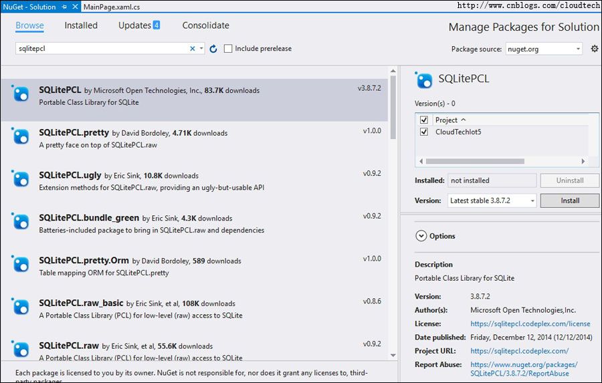Click the SQLitePCL.ugly package icon

pyautogui.click(x=20, y=178)
